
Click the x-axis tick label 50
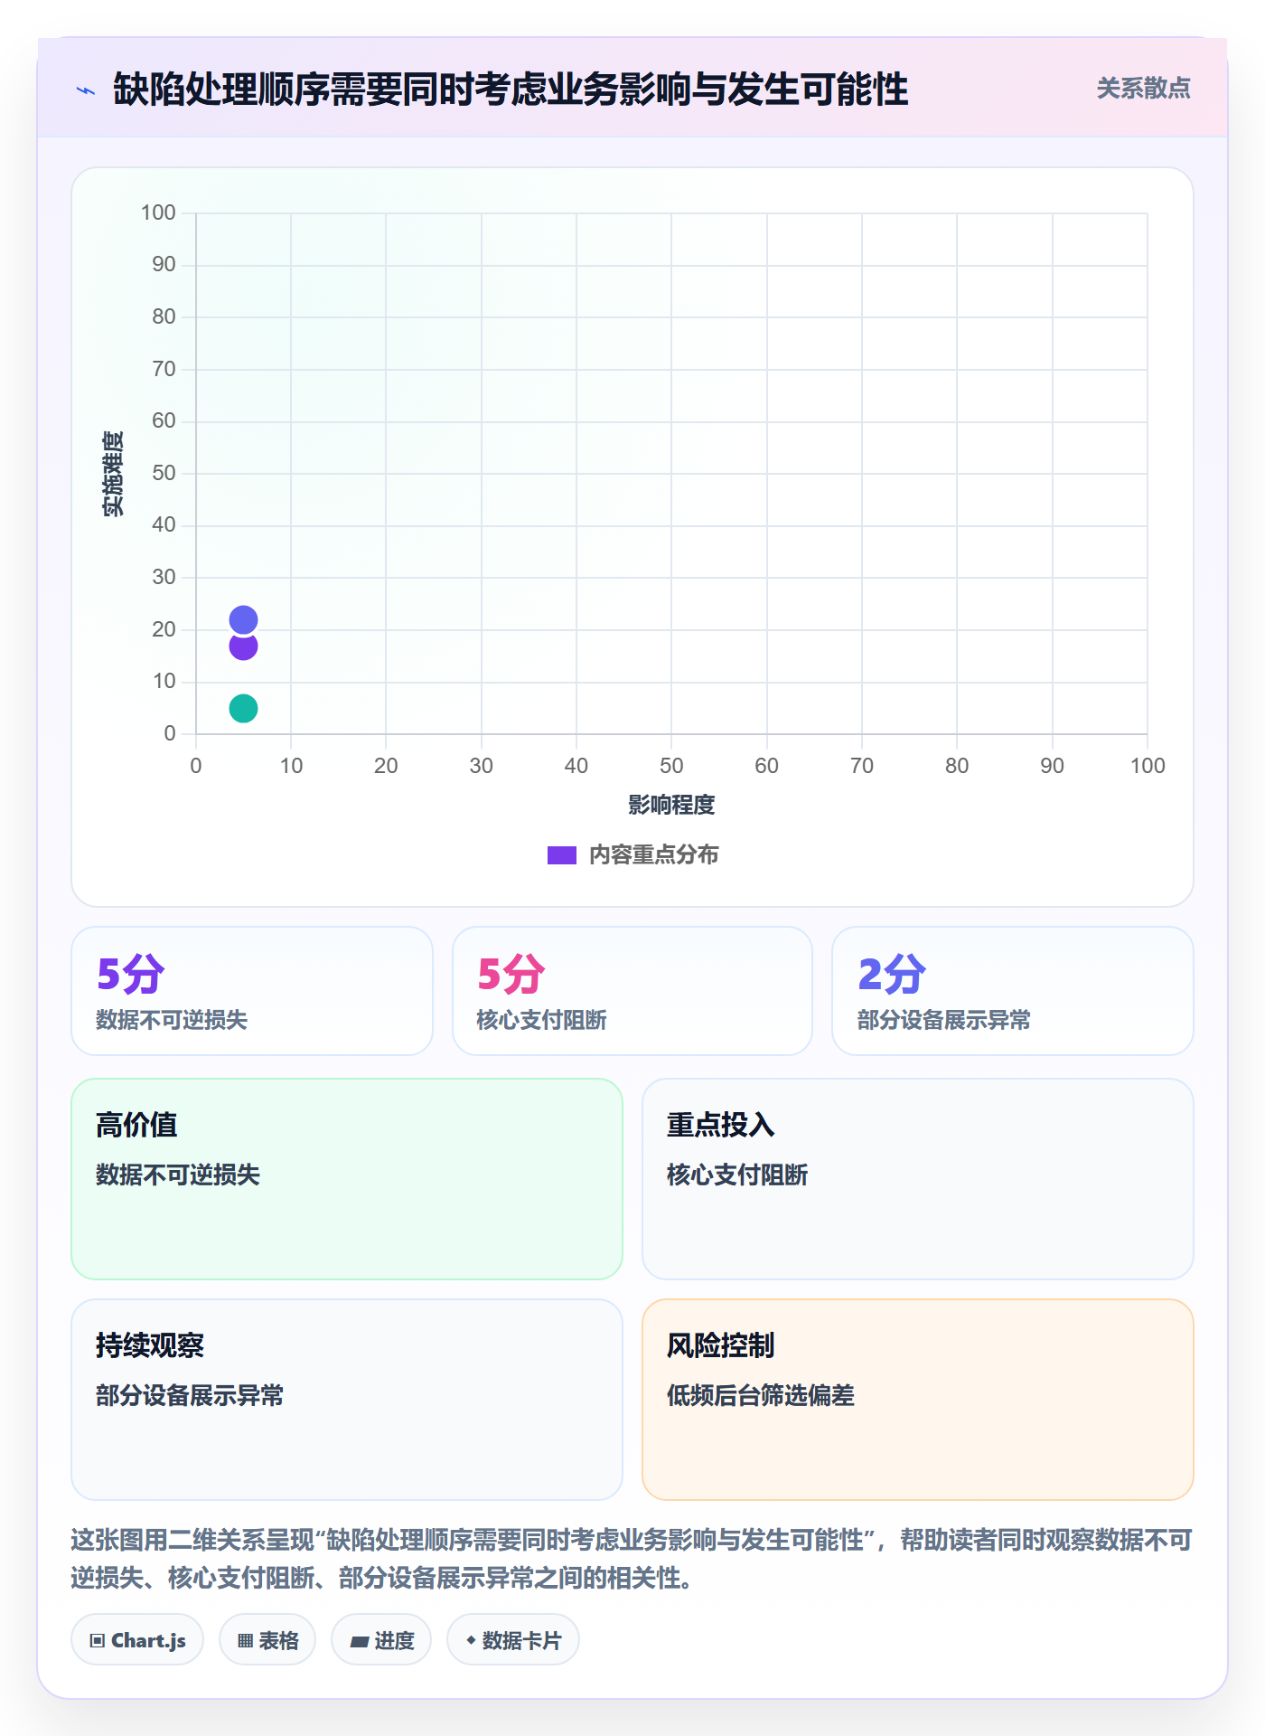671,766
